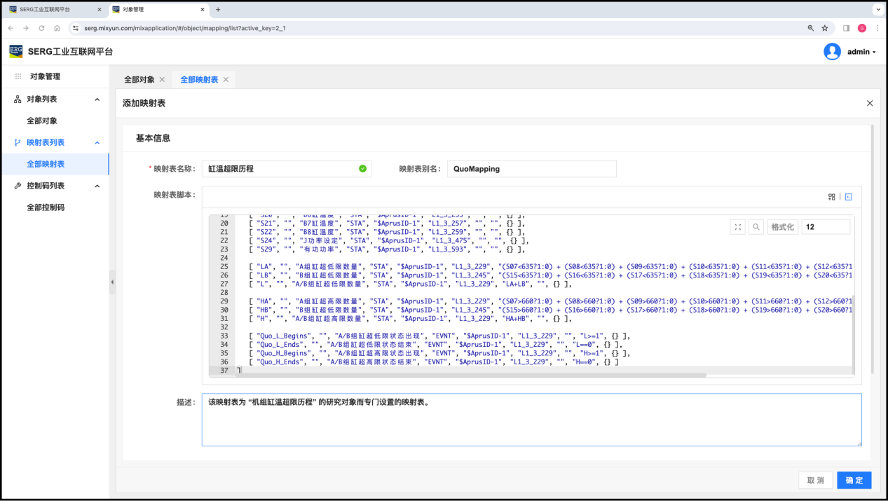Screen dimensions: 888x501
Task: Open the browser side panel icon
Action: click(x=846, y=28)
